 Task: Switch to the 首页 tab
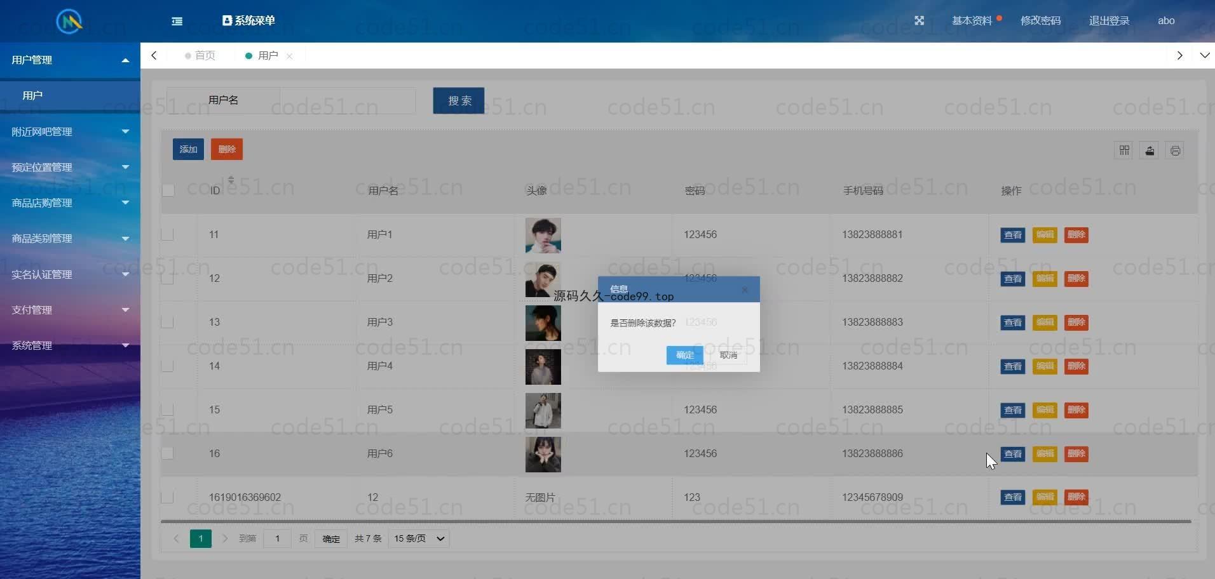200,55
